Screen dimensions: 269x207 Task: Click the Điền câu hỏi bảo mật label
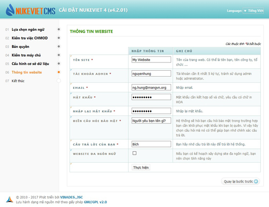(95, 121)
